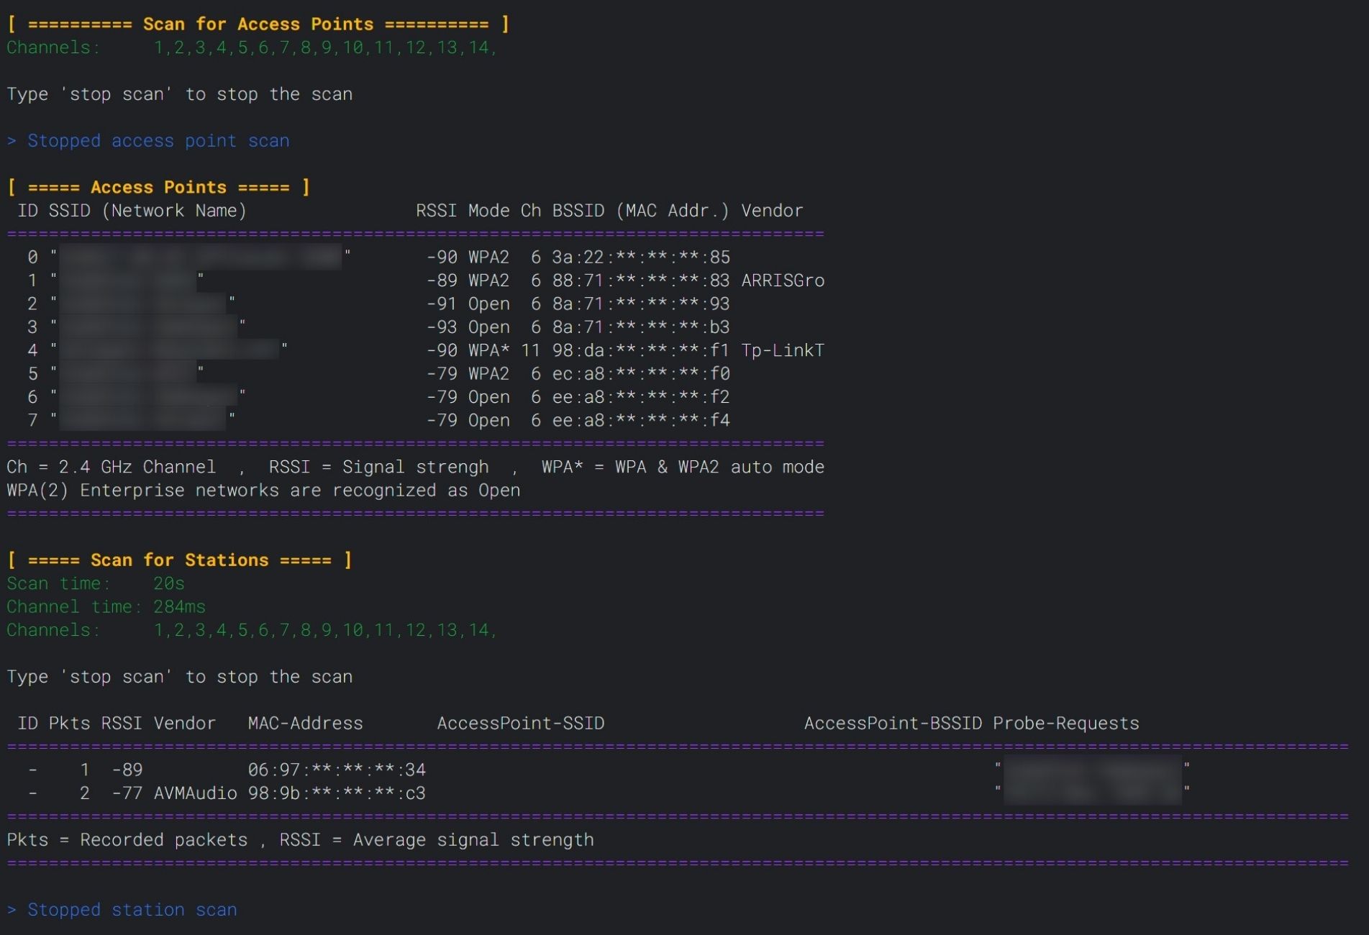The width and height of the screenshot is (1369, 935).
Task: Click MAC address ec:a8:**:**:**:f0
Action: coord(641,374)
